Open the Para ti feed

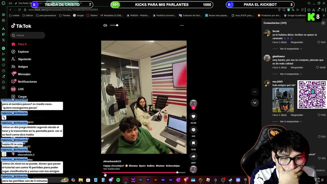22,44
